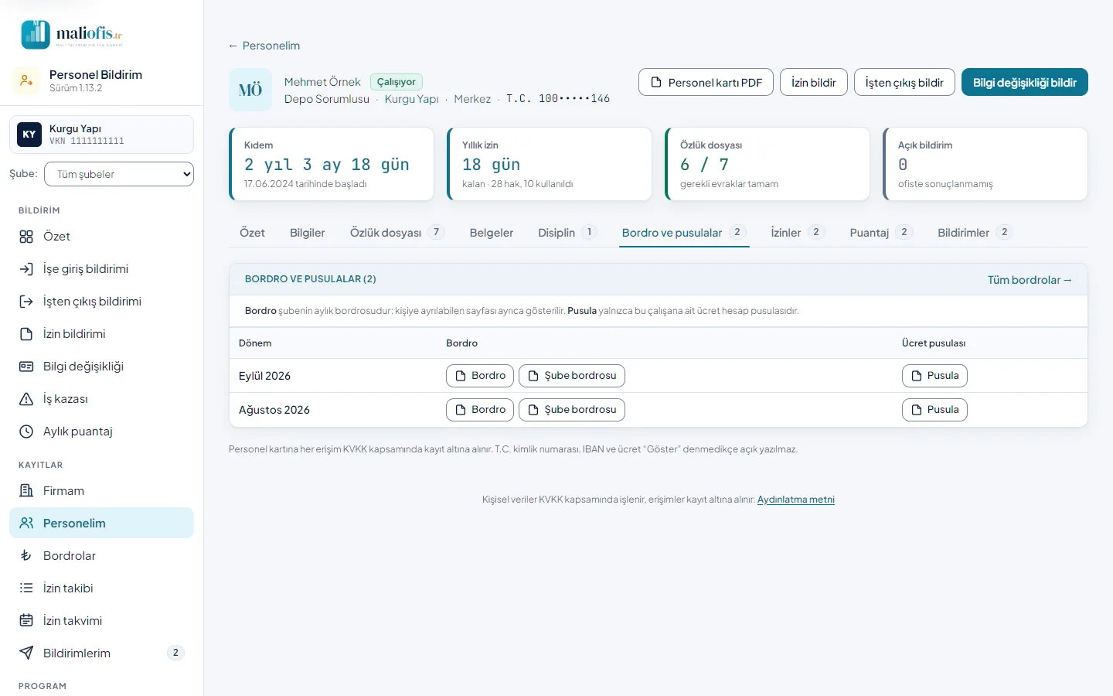Screen dimensions: 1113x696
Task: Click the İş kazası warning triangle icon
Action: (x=26, y=399)
